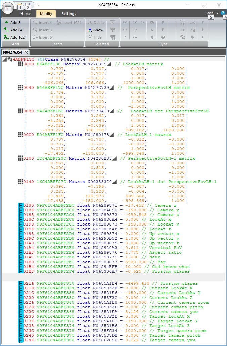Click the matrix grid icon at offset 0080
Viewport: 227px width, 346px height.
click(20, 111)
